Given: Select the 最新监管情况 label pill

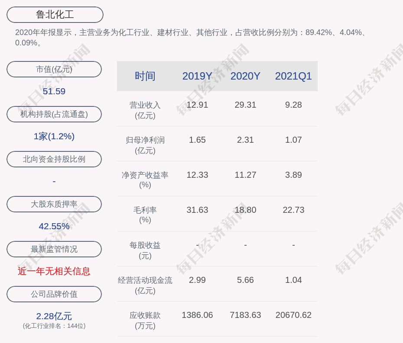Looking at the screenshot, I should [x=54, y=249].
